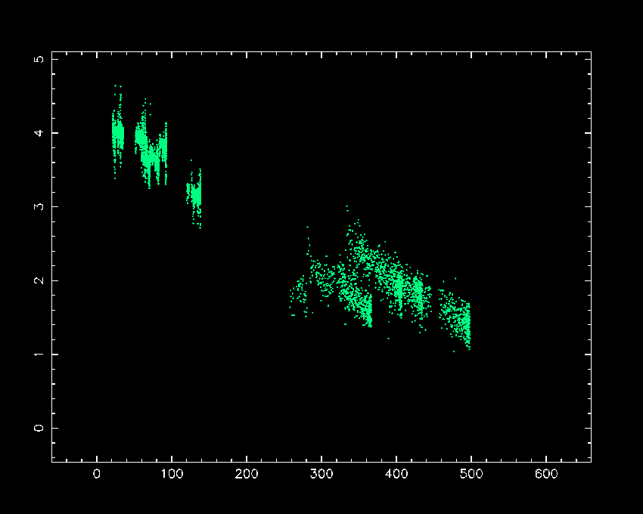This screenshot has width=643, height=514.
Task: Click the y-axis tick label 3
Action: point(39,206)
